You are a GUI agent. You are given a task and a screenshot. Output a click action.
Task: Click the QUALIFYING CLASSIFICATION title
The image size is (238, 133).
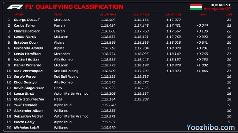coord(79,7)
